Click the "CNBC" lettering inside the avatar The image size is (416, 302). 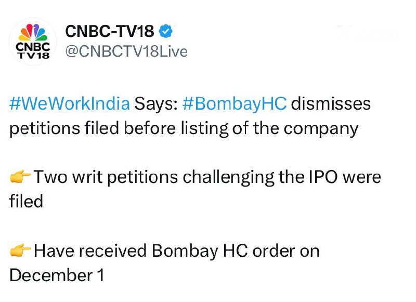click(33, 47)
